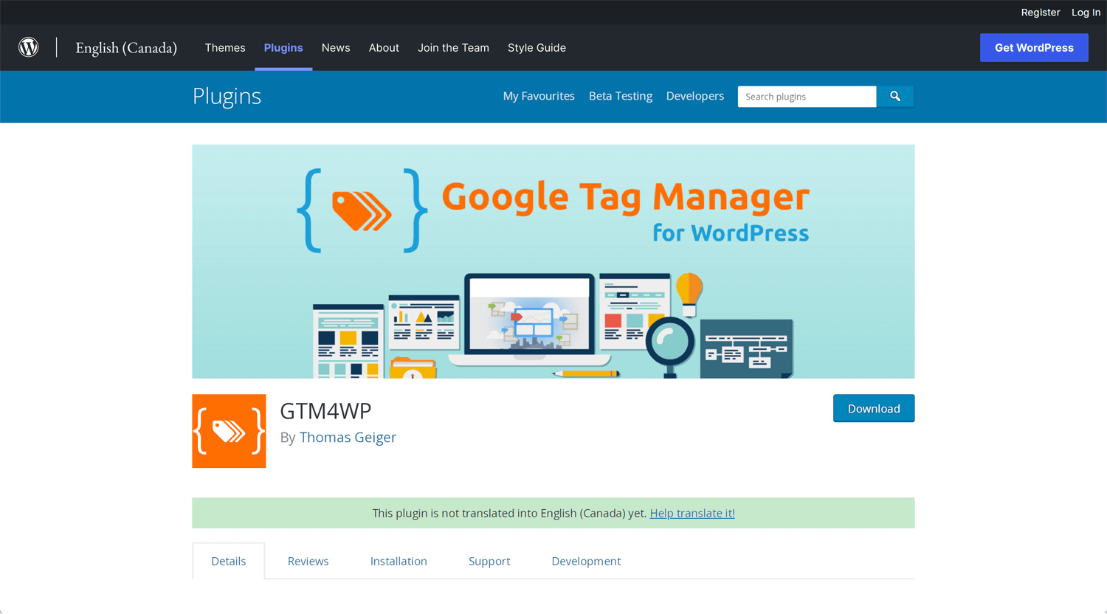Image resolution: width=1107 pixels, height=614 pixels.
Task: Download the GTM4WP plugin
Action: pyautogui.click(x=874, y=408)
